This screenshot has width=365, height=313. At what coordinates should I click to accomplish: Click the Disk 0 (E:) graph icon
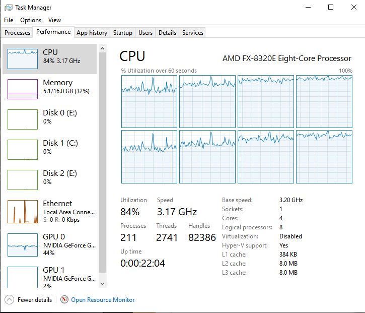[23, 119]
